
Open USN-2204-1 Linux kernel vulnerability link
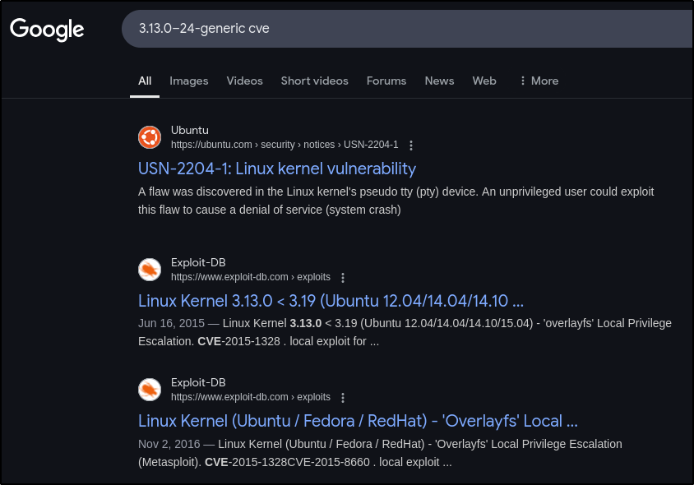[277, 169]
